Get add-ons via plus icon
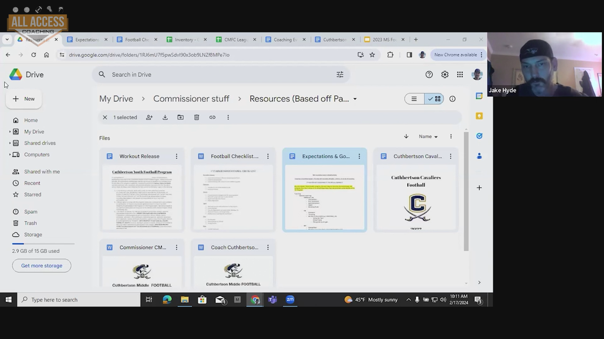This screenshot has width=604, height=339. click(479, 188)
